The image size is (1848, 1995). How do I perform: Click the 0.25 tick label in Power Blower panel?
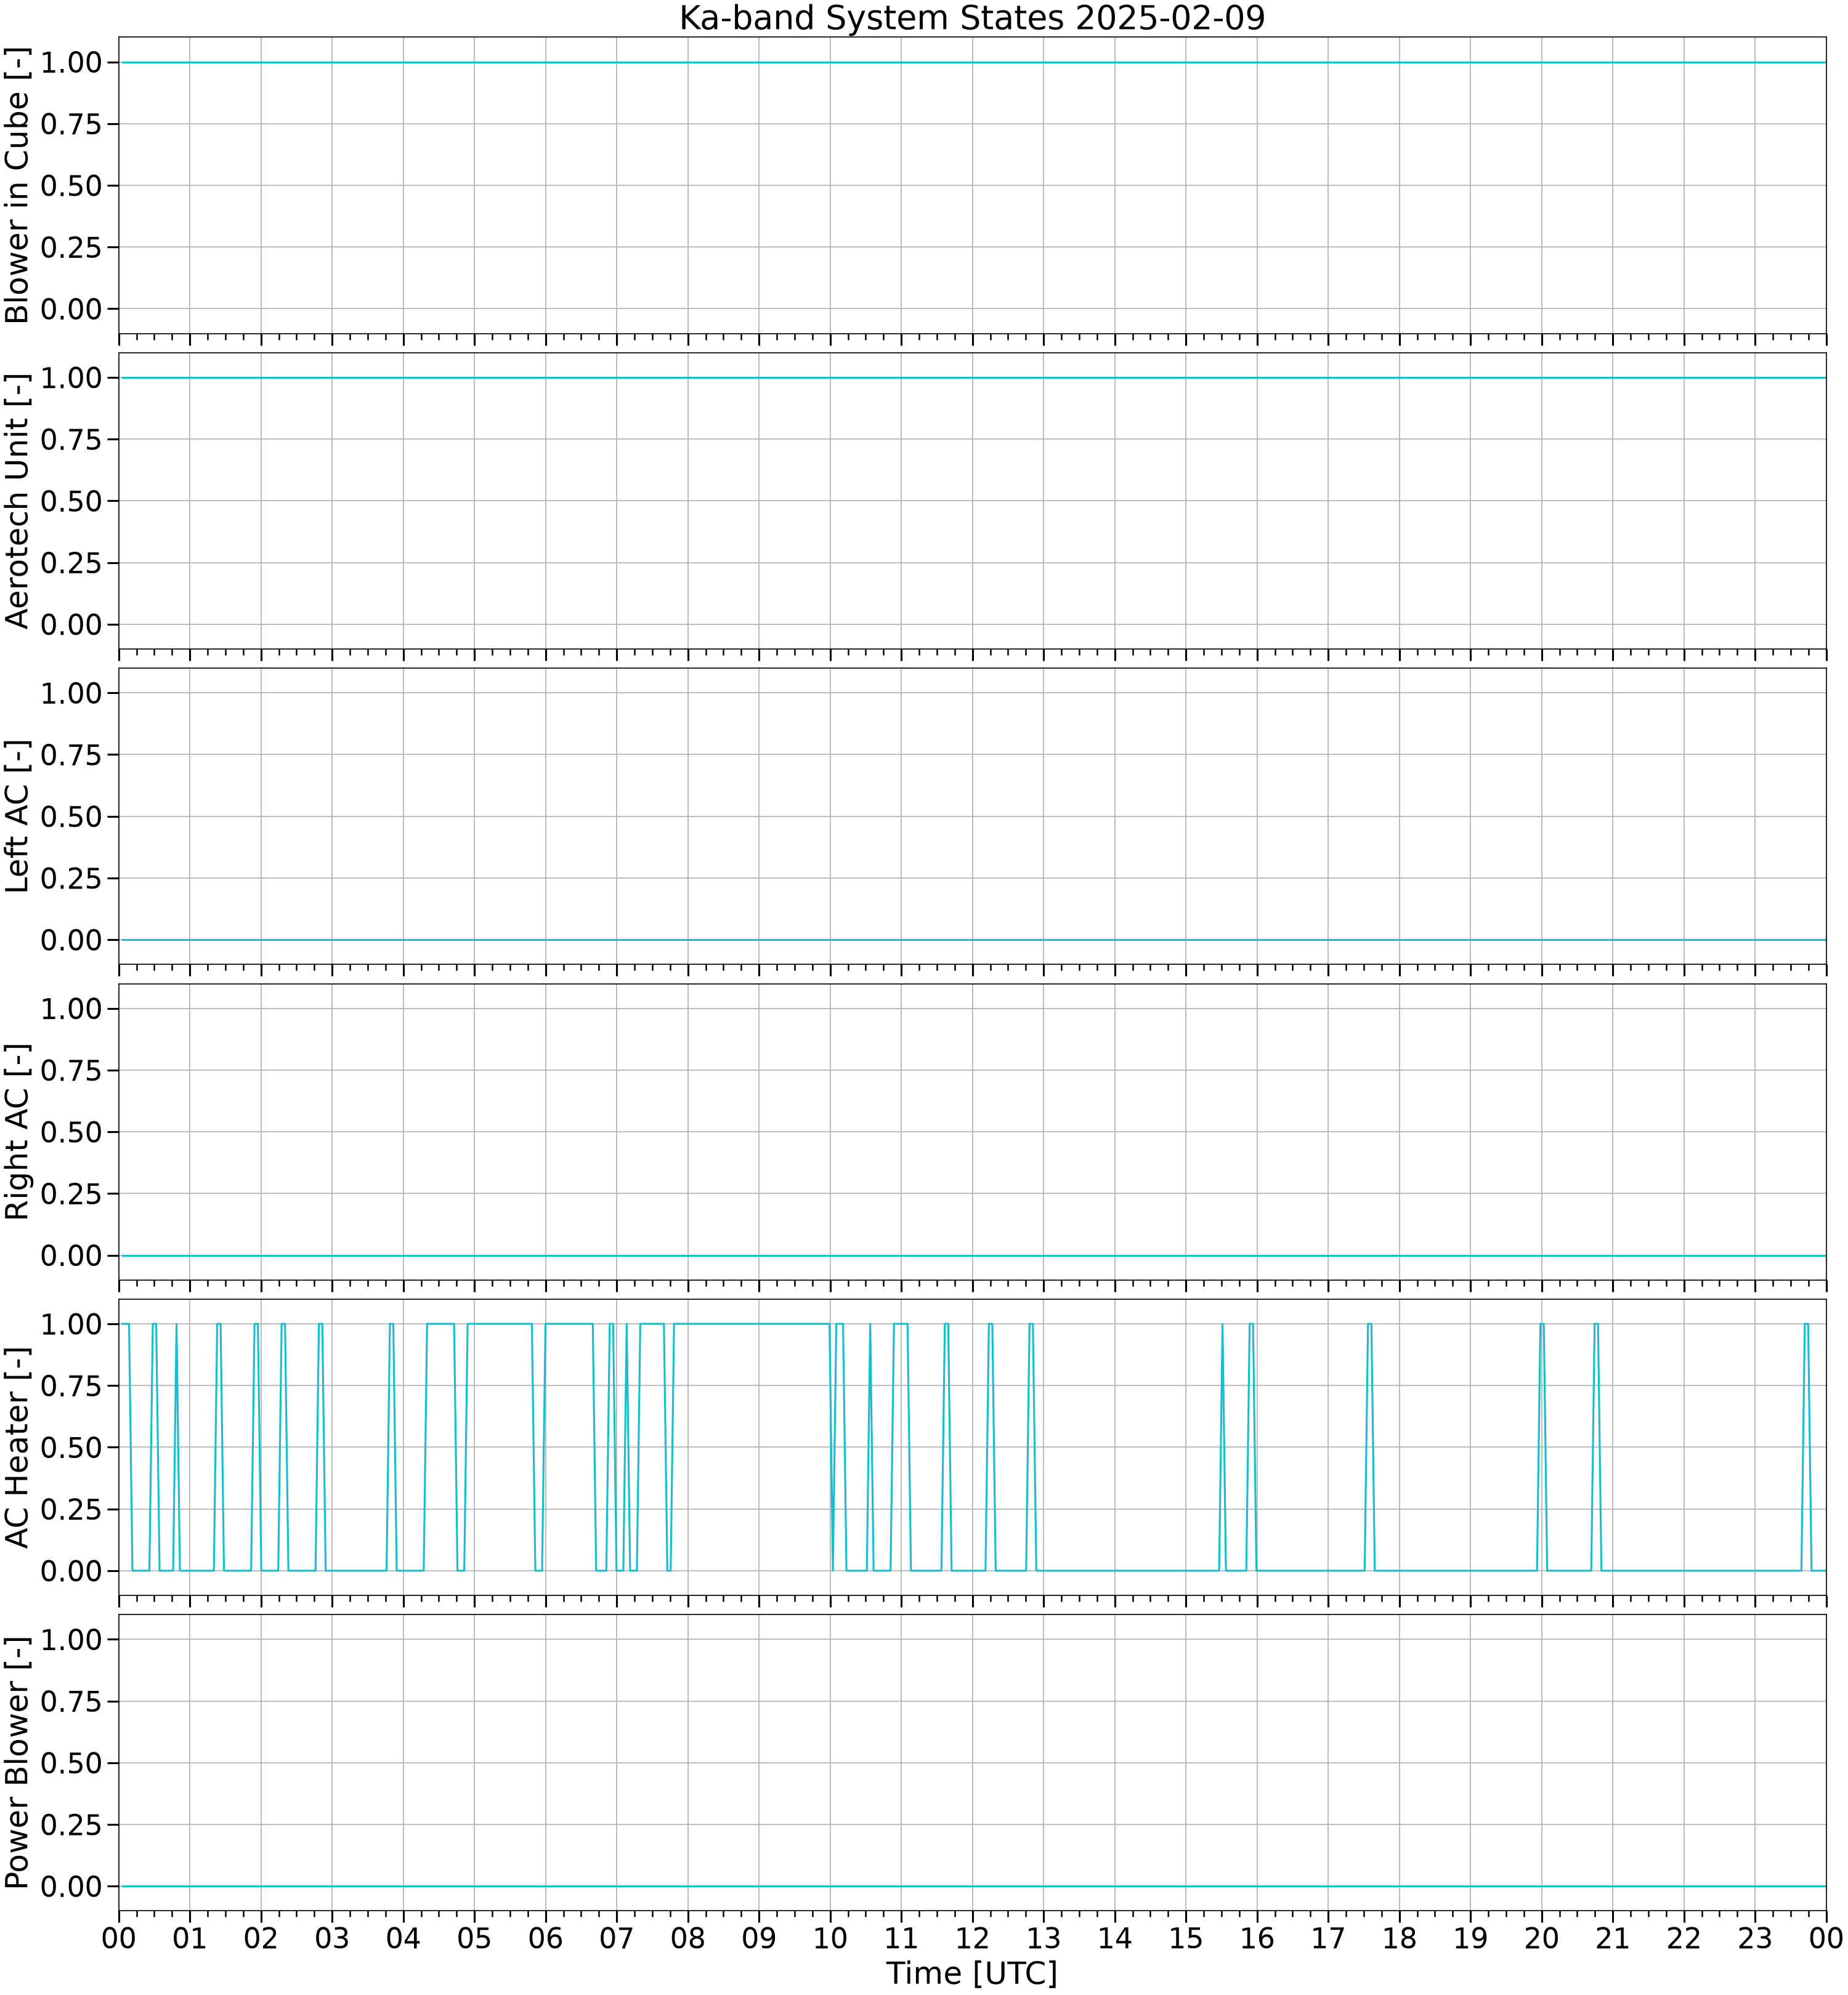[72, 1825]
